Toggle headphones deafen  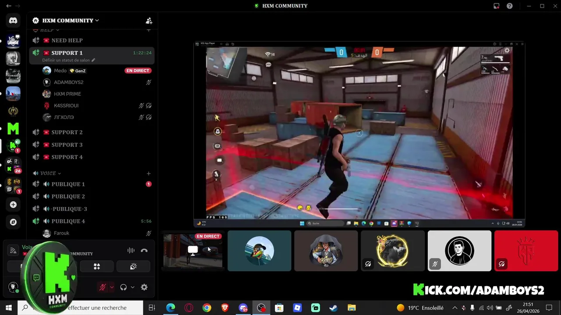tap(124, 287)
